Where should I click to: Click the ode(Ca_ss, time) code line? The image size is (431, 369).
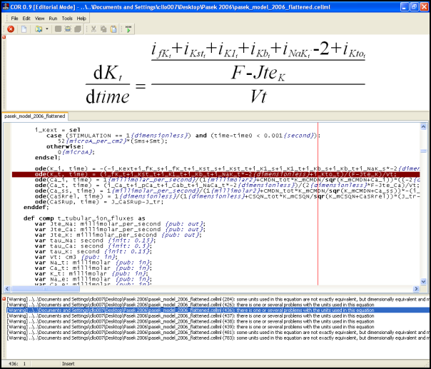[x=227, y=191]
